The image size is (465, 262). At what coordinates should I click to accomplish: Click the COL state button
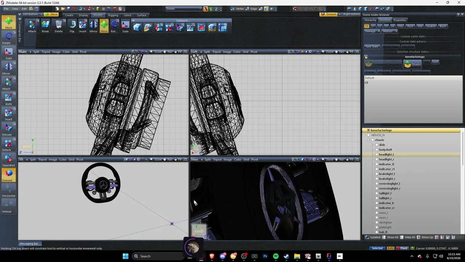tap(400, 26)
